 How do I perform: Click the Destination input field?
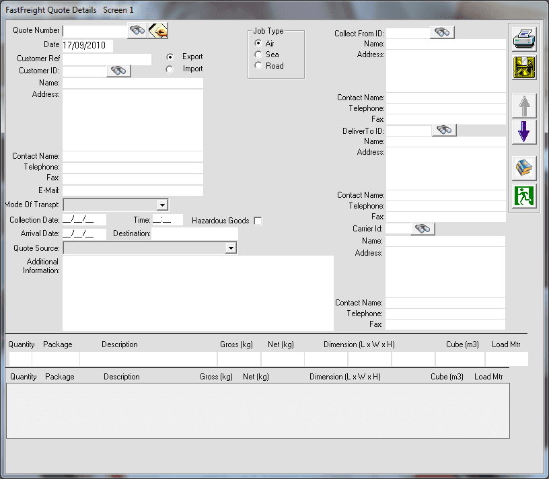pyautogui.click(x=194, y=233)
